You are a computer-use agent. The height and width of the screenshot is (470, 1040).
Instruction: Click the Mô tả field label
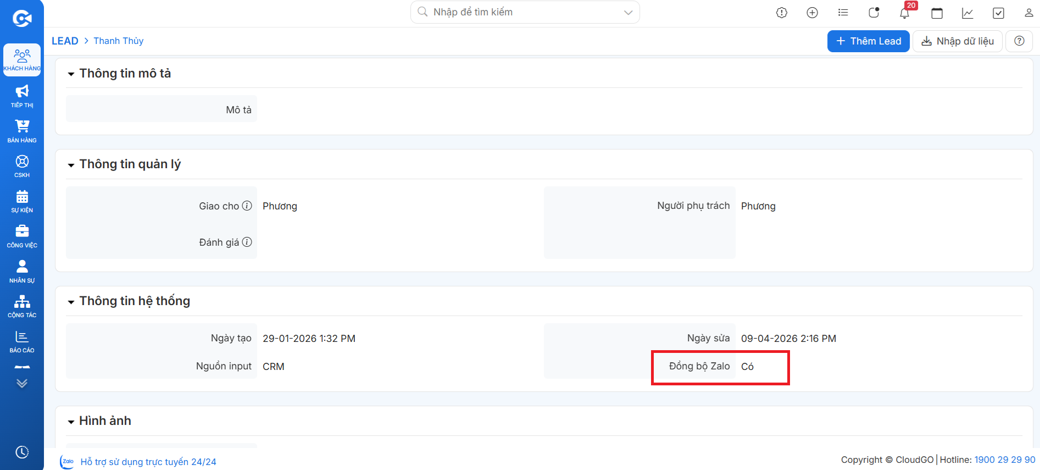[x=238, y=110]
